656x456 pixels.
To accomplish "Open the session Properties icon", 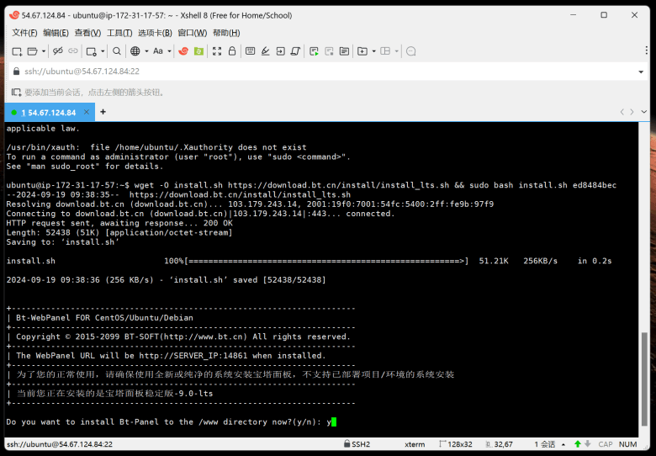I will (91, 51).
